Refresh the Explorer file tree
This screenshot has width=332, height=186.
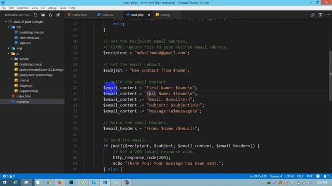pyautogui.click(x=50, y=15)
